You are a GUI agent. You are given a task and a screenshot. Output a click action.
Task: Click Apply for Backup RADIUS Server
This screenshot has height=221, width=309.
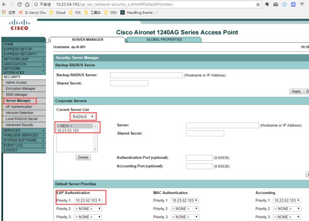coord(296,91)
